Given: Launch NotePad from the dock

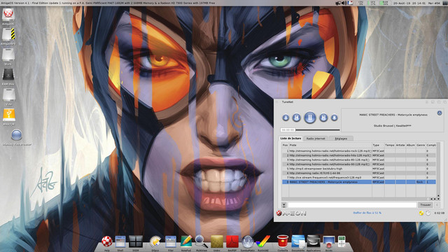Looking at the screenshot, I should click(x=186, y=241).
